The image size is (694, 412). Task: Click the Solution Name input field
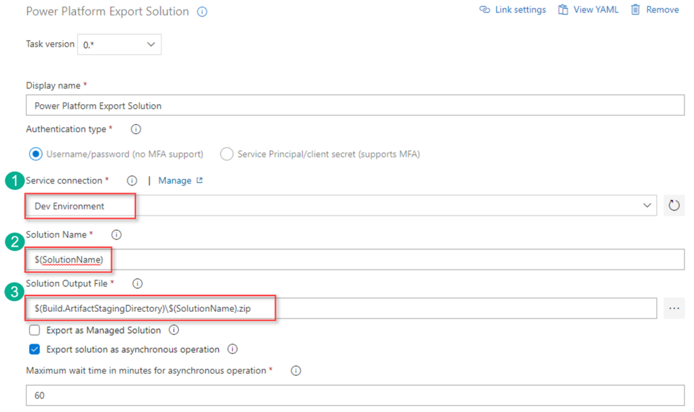[355, 260]
